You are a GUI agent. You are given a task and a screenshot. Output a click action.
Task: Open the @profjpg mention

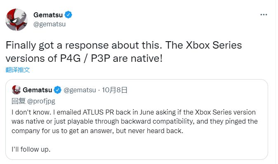click(x=41, y=101)
